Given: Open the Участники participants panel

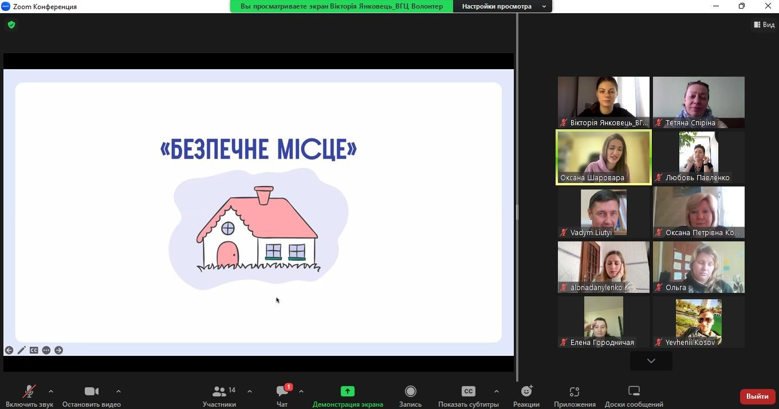Looking at the screenshot, I should click(219, 396).
